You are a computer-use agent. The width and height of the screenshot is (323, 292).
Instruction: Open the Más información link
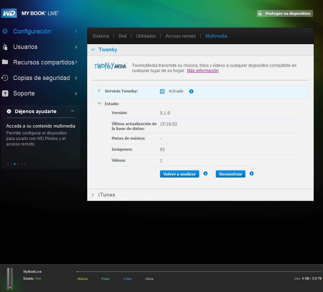click(203, 71)
